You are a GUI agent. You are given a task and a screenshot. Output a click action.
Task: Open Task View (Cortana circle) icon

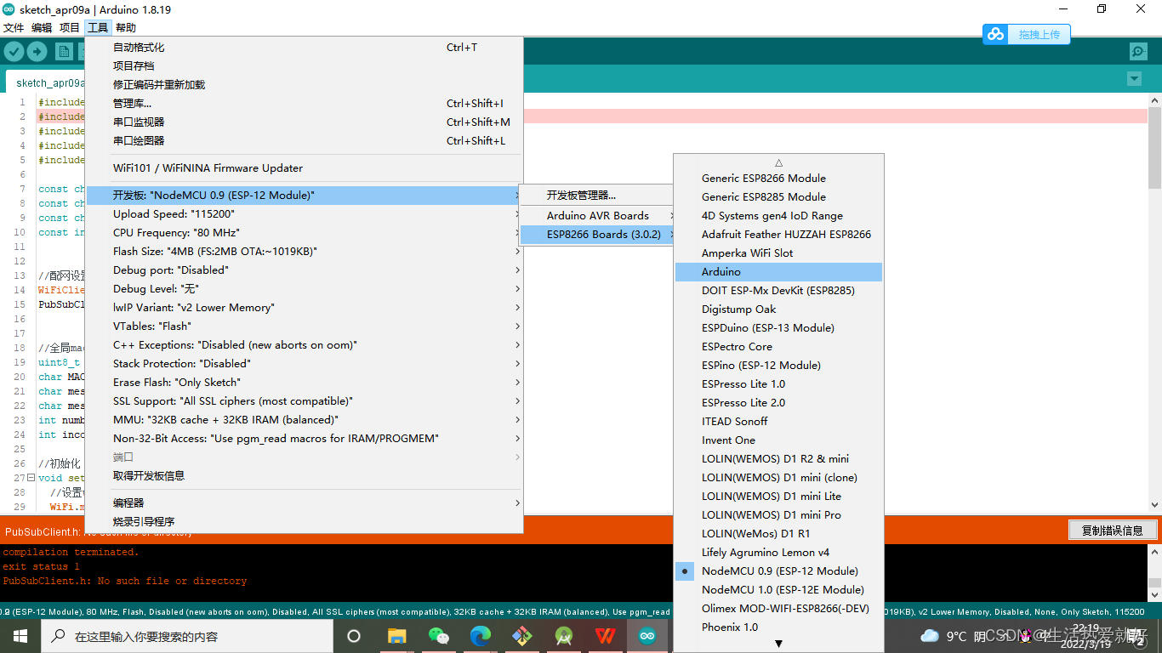point(354,636)
